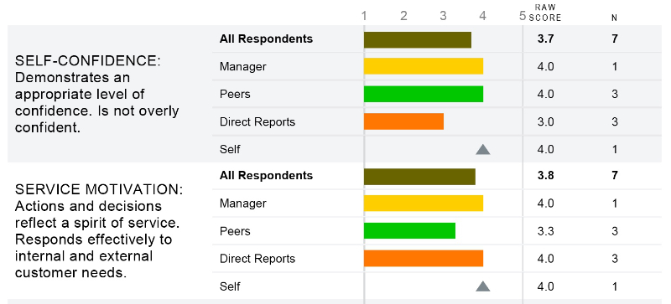Click the 3.7 raw score value
The width and height of the screenshot is (671, 304).
point(546,39)
